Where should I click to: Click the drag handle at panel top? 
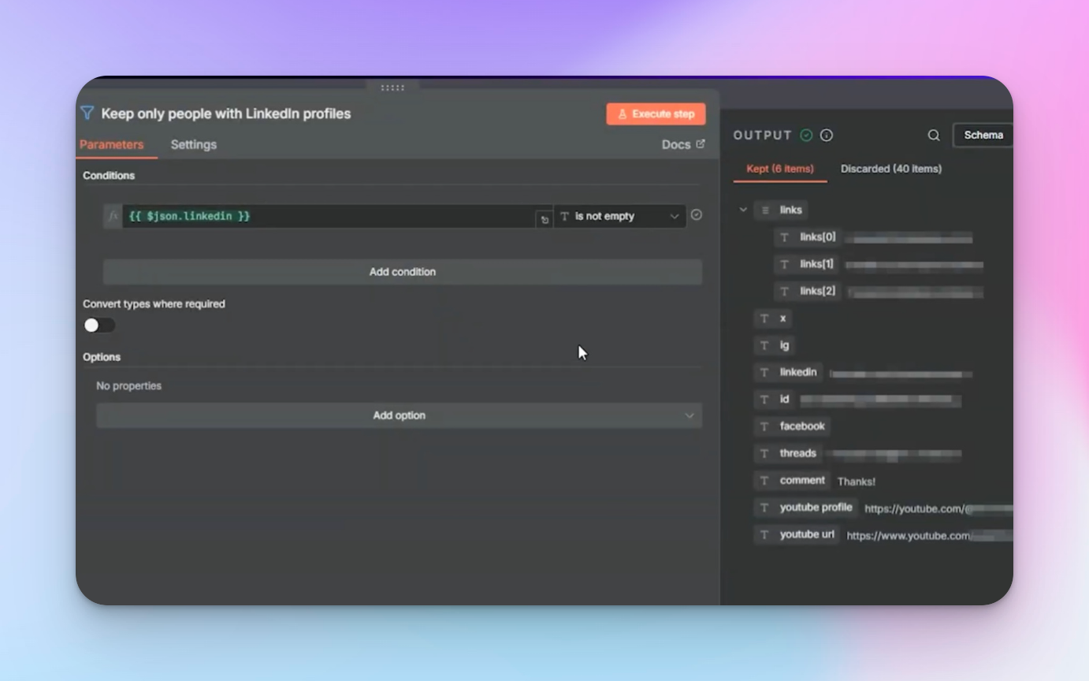tap(392, 87)
